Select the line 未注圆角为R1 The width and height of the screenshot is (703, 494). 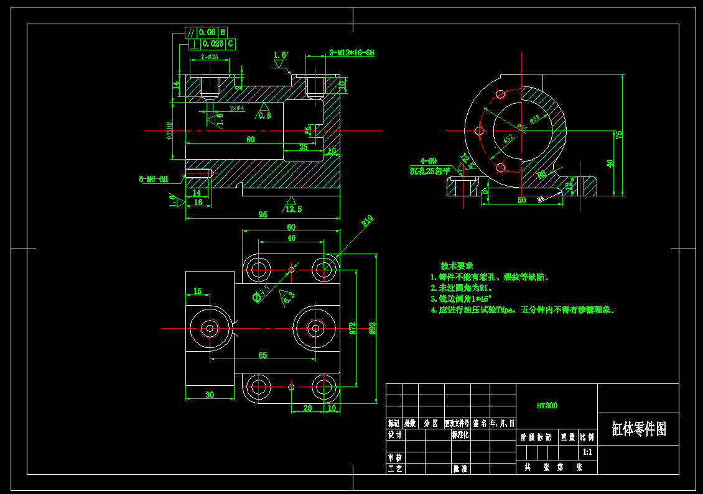(x=462, y=288)
